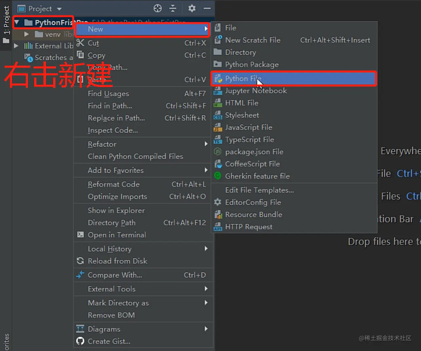Viewport: 421px width, 351px height.
Task: Click the HTTP Request icon
Action: [218, 226]
